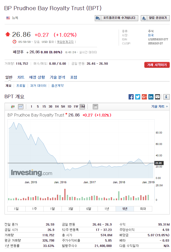Open the email share icon
The image size is (171, 252).
157,97
